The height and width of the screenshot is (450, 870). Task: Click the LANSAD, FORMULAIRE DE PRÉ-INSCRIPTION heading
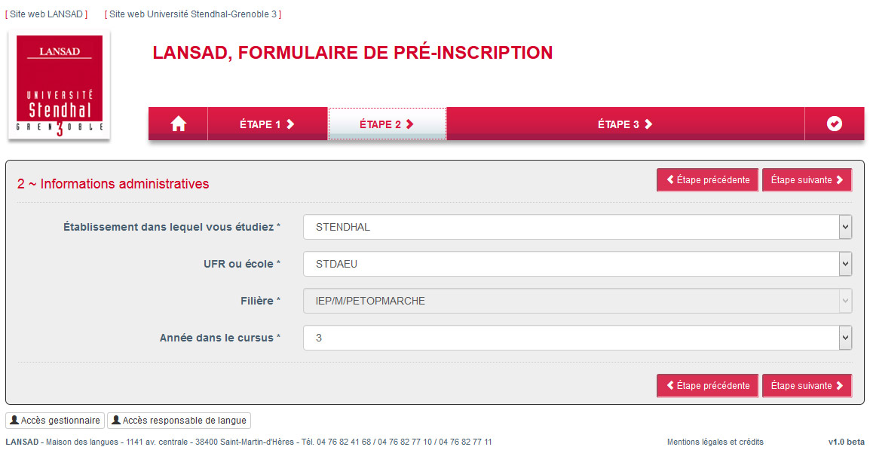(x=352, y=52)
